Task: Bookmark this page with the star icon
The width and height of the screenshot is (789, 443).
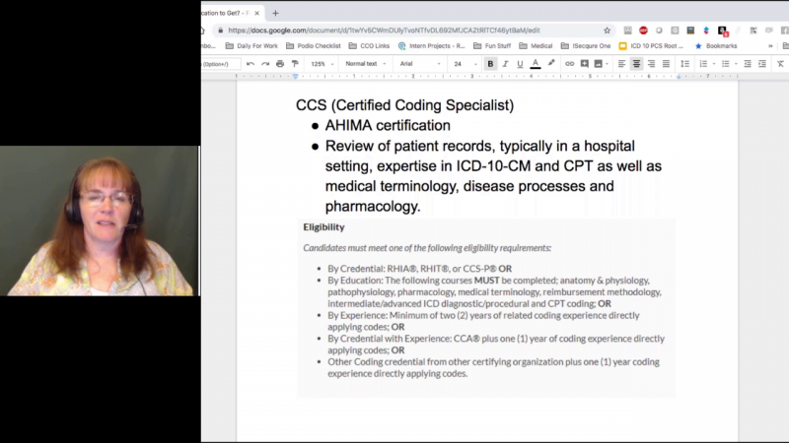Action: pos(607,31)
